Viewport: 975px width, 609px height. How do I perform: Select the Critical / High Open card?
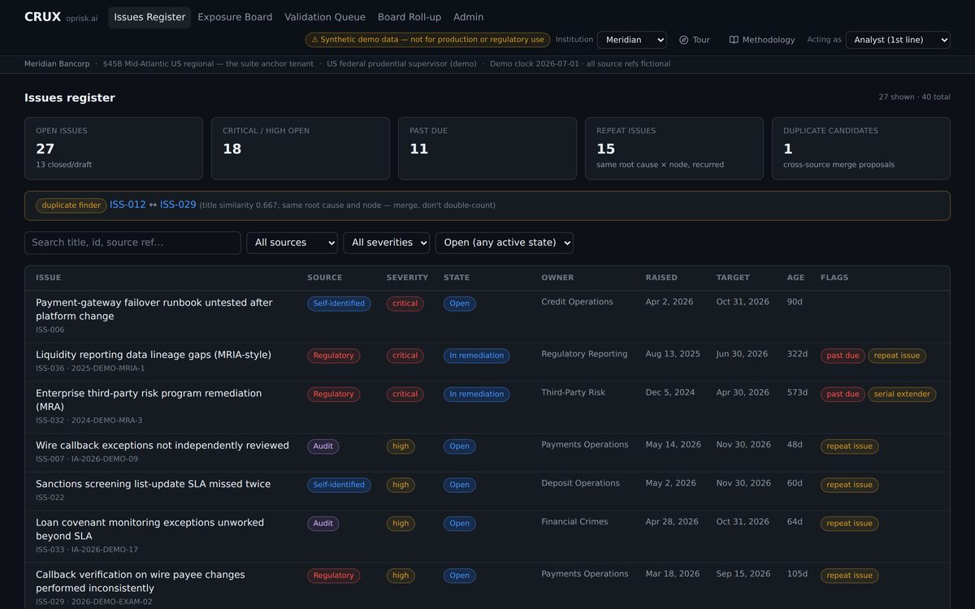[301, 149]
